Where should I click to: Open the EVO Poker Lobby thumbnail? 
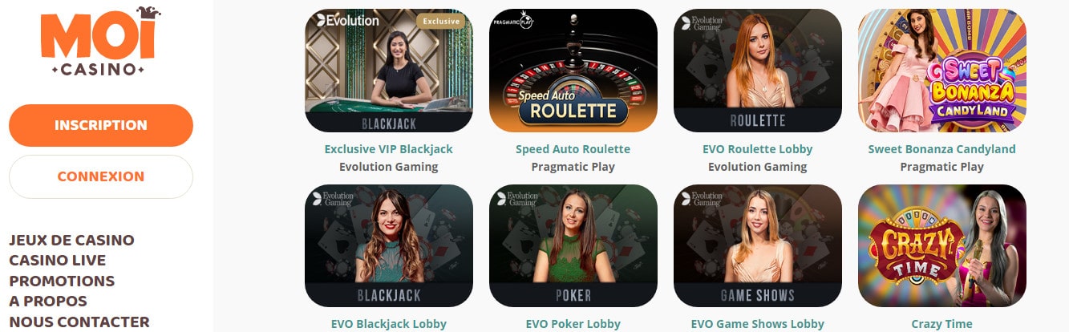coord(573,246)
